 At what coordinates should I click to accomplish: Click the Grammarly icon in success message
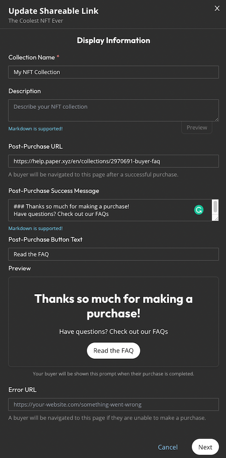pyautogui.click(x=198, y=210)
